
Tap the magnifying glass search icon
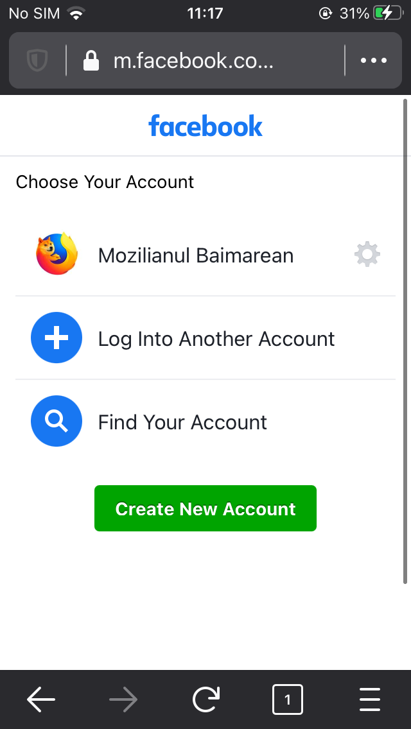click(x=57, y=421)
